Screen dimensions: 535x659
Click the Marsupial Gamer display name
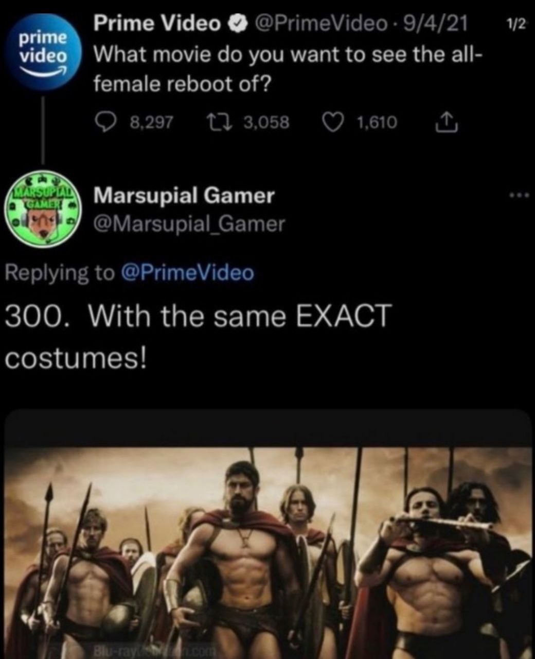[x=184, y=196]
